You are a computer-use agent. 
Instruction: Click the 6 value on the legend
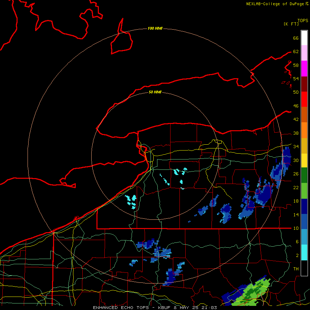coord(297,242)
